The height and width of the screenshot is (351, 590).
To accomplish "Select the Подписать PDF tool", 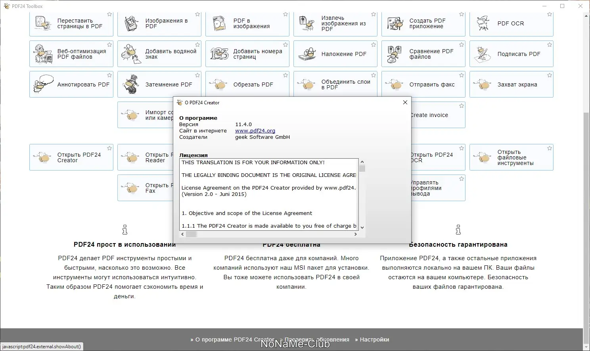I will click(x=511, y=54).
